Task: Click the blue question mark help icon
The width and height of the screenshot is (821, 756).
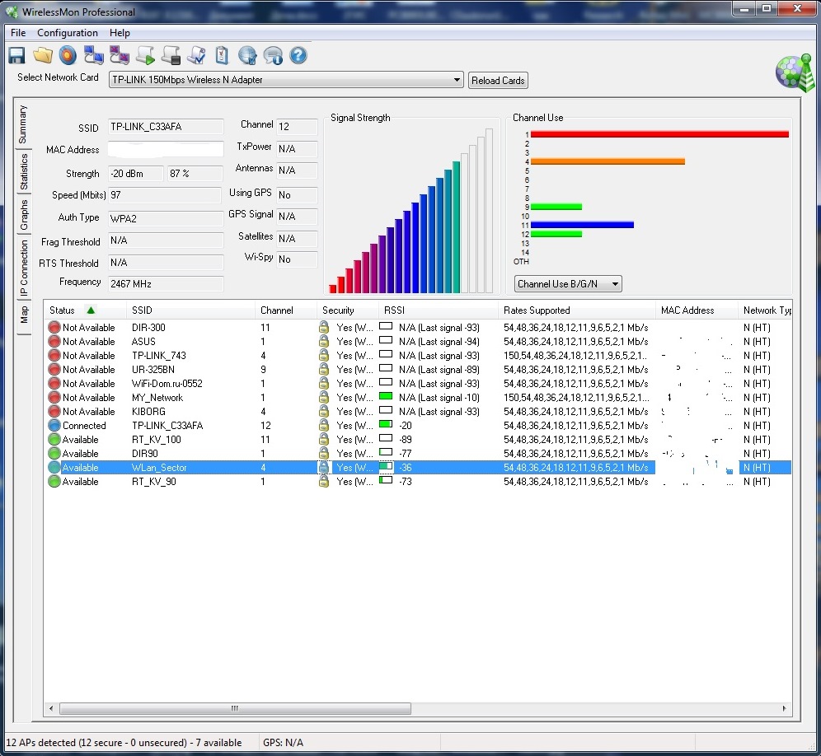Action: (298, 56)
